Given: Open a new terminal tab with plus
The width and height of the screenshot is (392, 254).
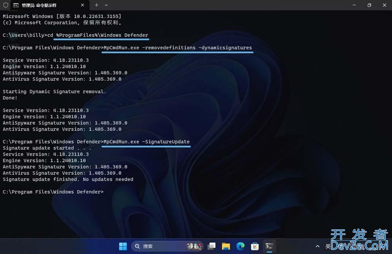Looking at the screenshot, I should [x=96, y=5].
